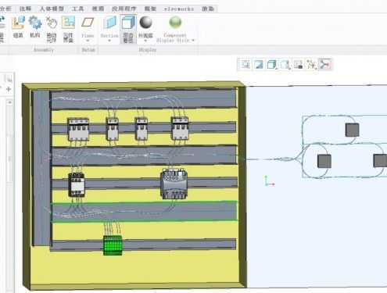
Task: Click the Display group label
Action: click(x=148, y=50)
